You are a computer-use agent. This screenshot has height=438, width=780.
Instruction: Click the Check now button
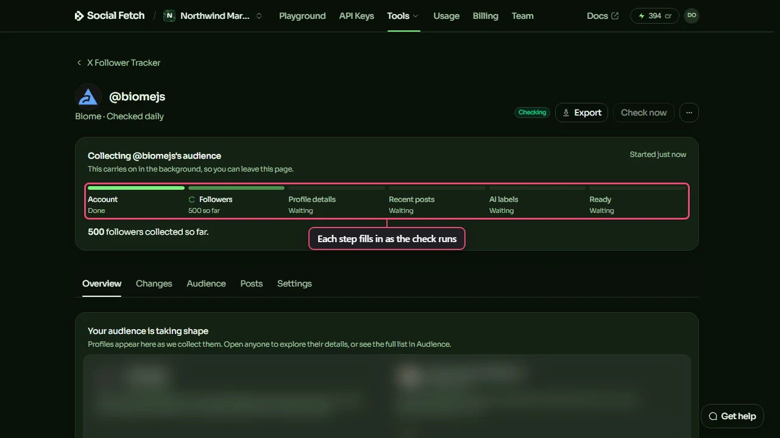point(643,113)
